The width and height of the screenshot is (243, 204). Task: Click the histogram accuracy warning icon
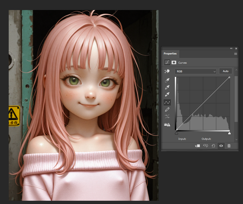point(167,125)
